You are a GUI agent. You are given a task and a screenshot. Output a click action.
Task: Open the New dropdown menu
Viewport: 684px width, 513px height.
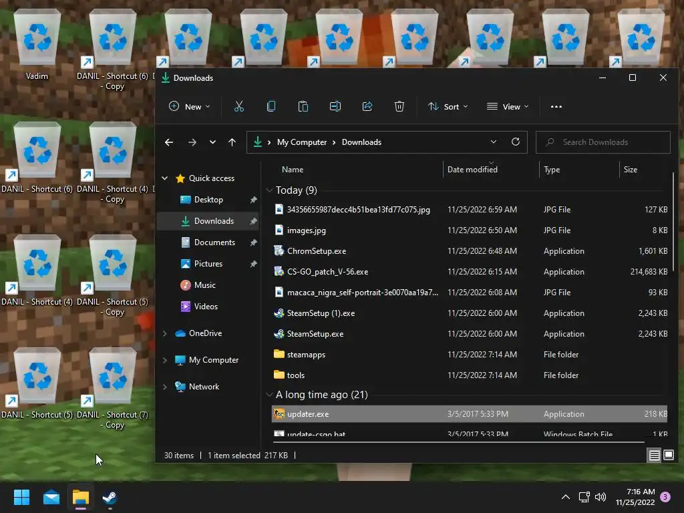point(189,106)
